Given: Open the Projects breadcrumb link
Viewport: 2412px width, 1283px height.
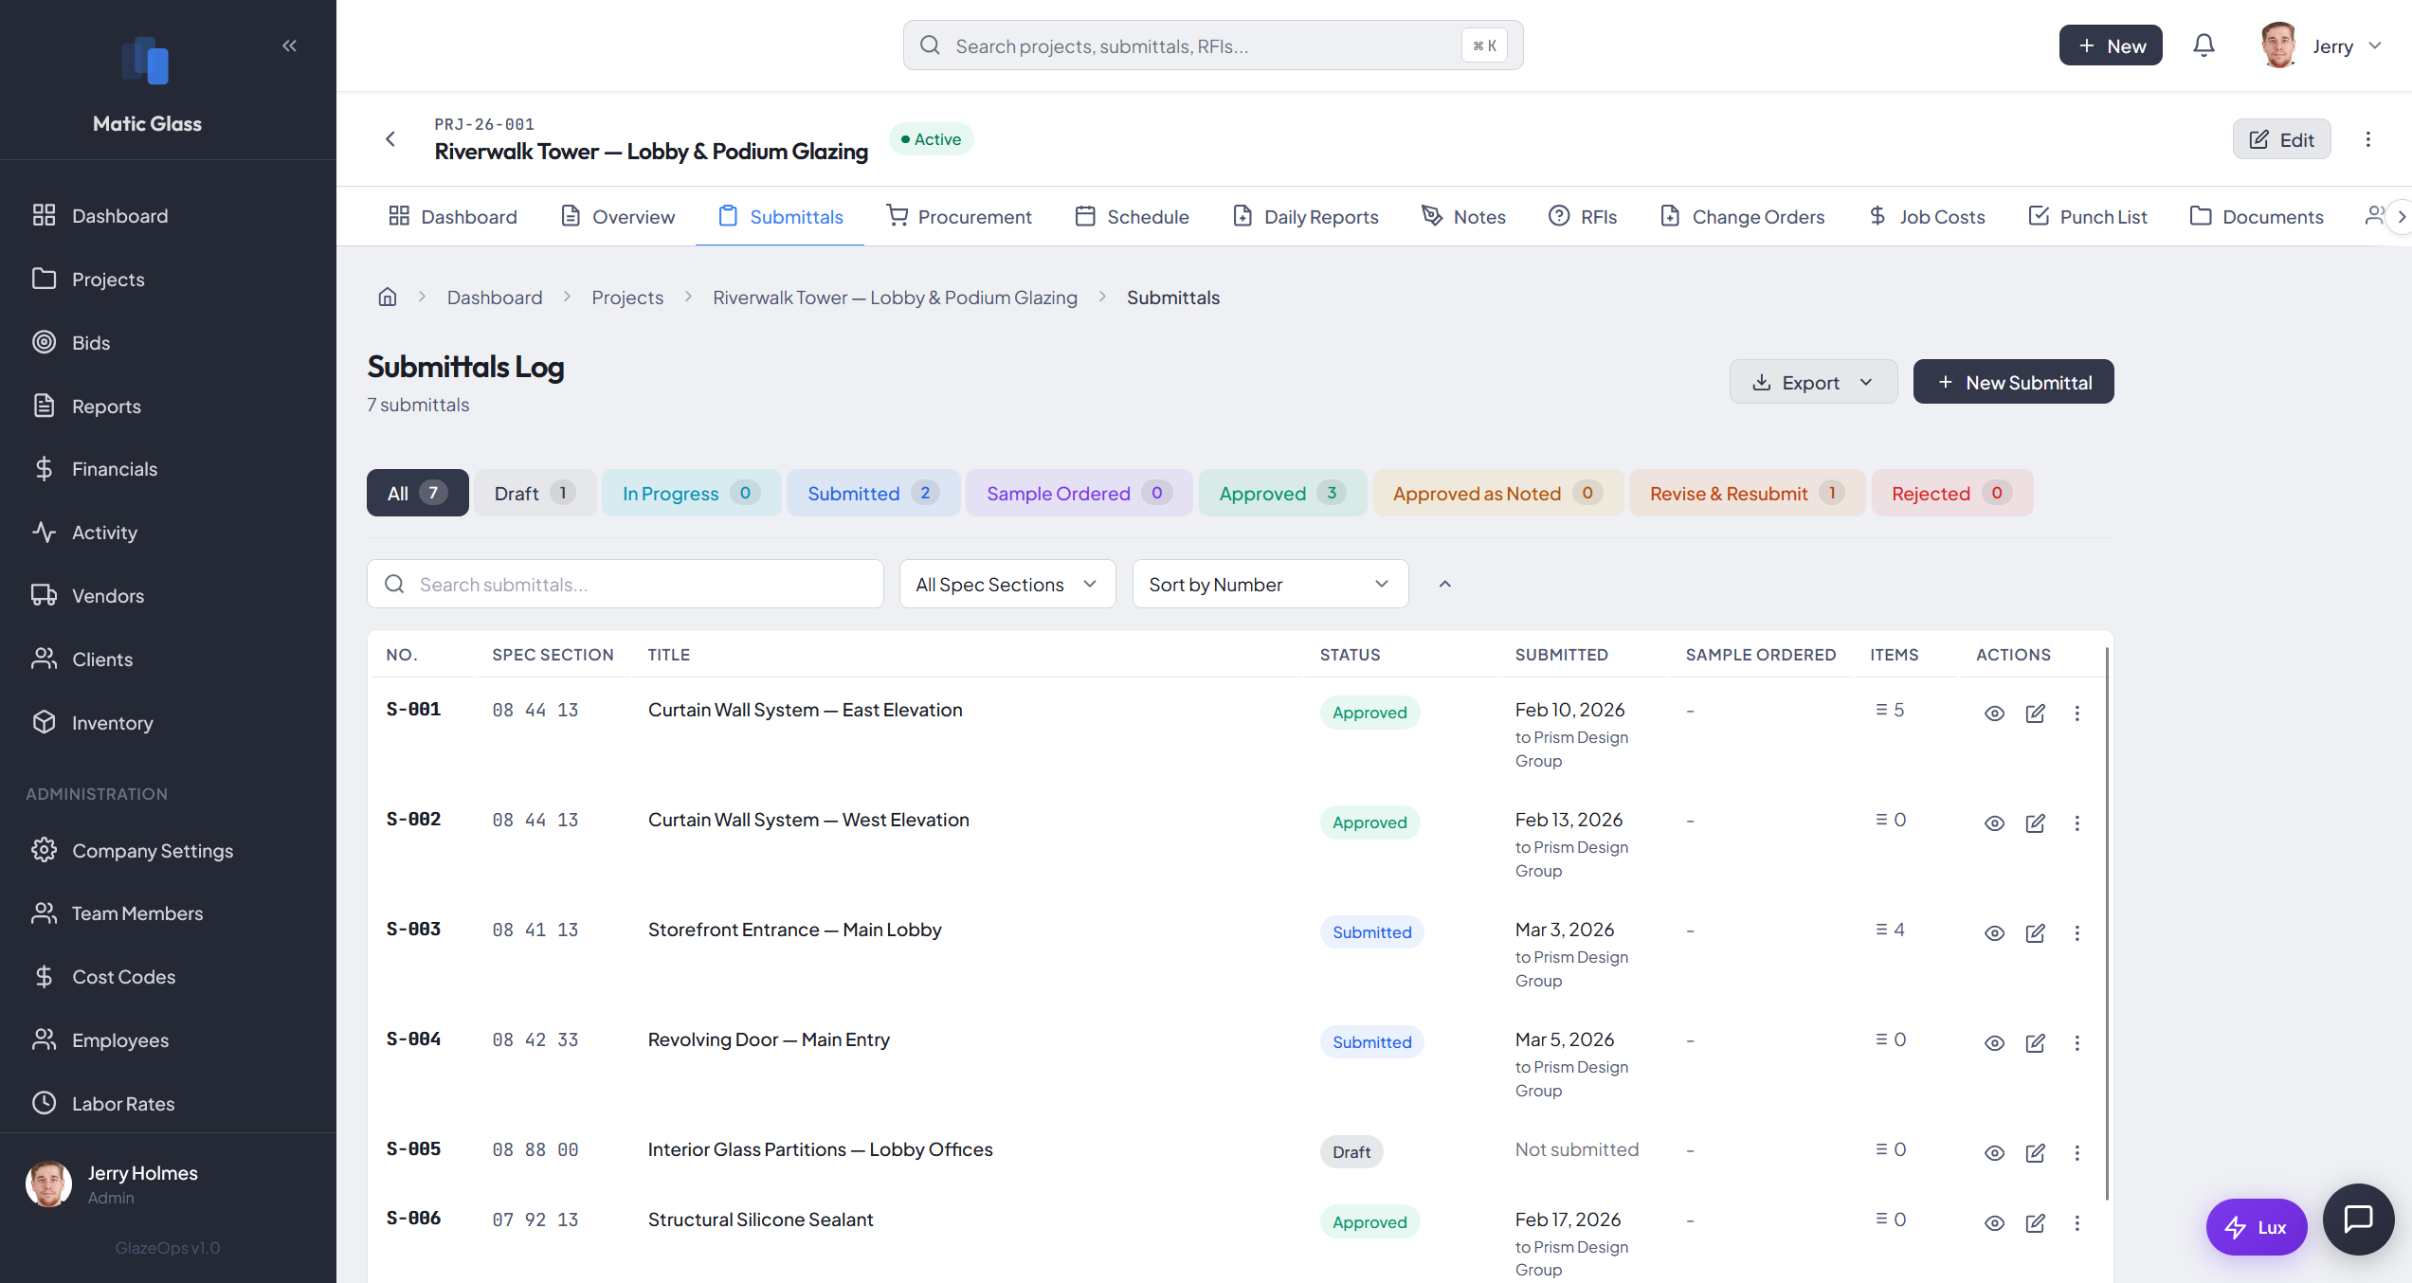Looking at the screenshot, I should click(x=627, y=297).
